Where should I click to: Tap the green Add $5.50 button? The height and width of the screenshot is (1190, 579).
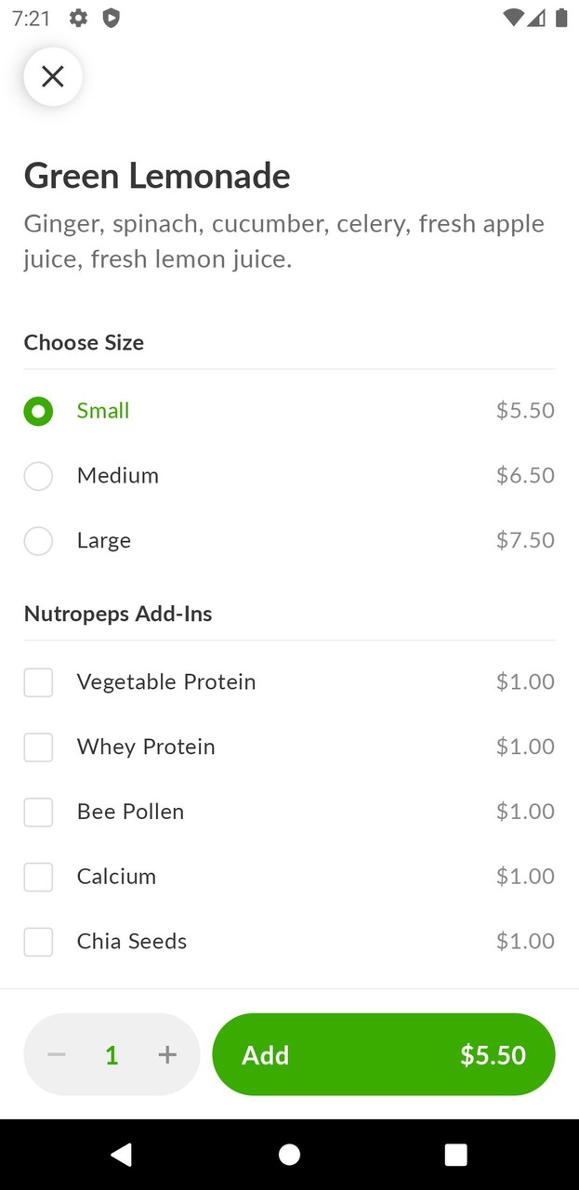383,1054
